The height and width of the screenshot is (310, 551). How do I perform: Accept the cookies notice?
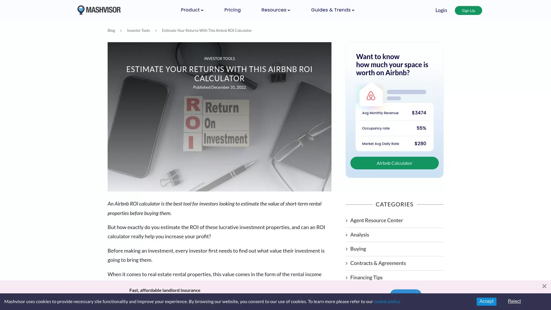[x=486, y=301]
